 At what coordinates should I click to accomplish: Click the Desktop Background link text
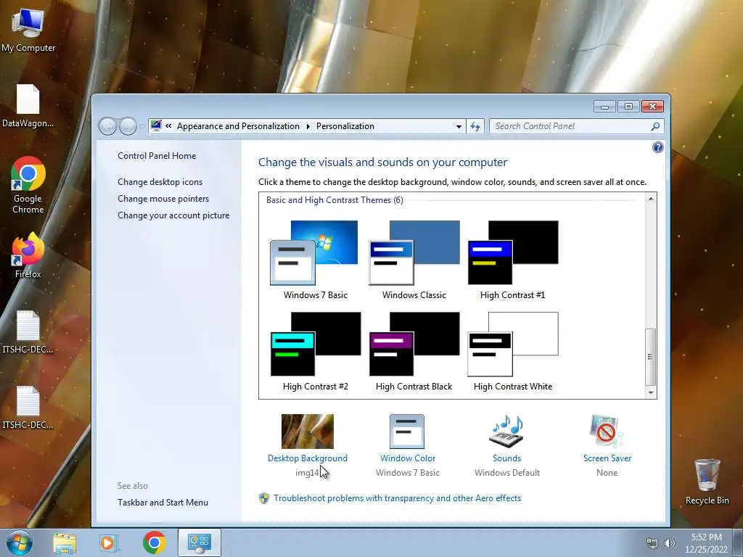[308, 458]
